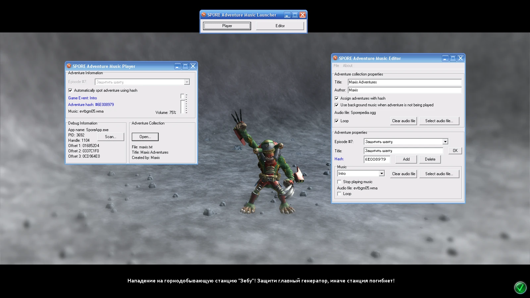Close the SPORE Adventure Music Launcher window
Viewport: 530px width, 298px height.
pyautogui.click(x=302, y=15)
